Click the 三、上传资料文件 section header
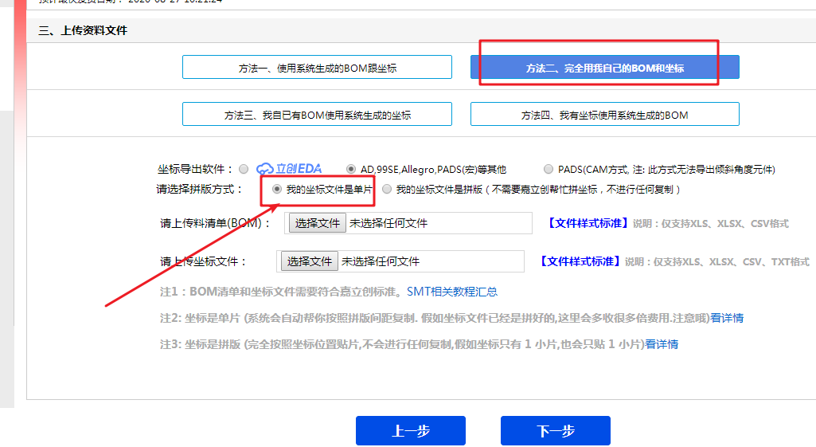Screen dimensions: 816x447 tap(83, 31)
